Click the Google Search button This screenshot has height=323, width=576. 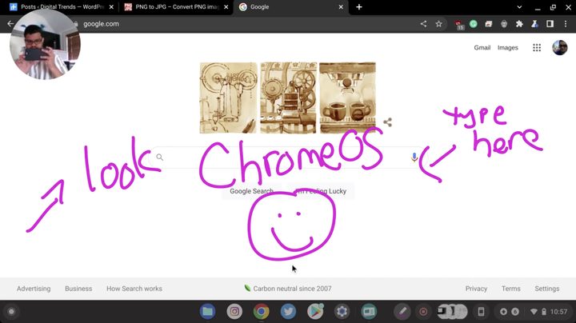(252, 191)
